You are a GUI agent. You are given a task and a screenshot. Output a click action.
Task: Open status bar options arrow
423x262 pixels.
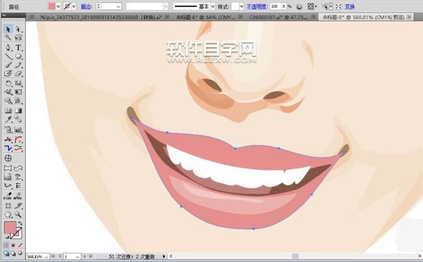(x=163, y=257)
